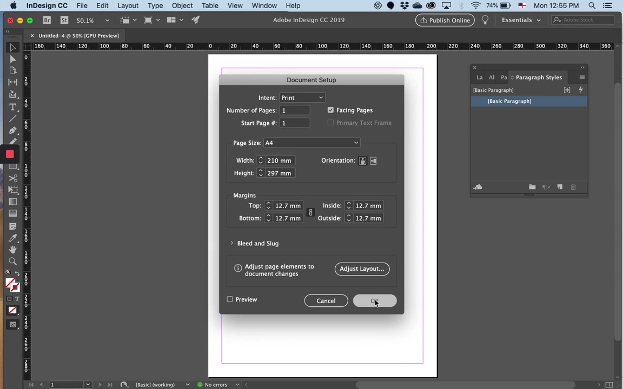
Task: Choose landscape orientation
Action: tap(373, 161)
